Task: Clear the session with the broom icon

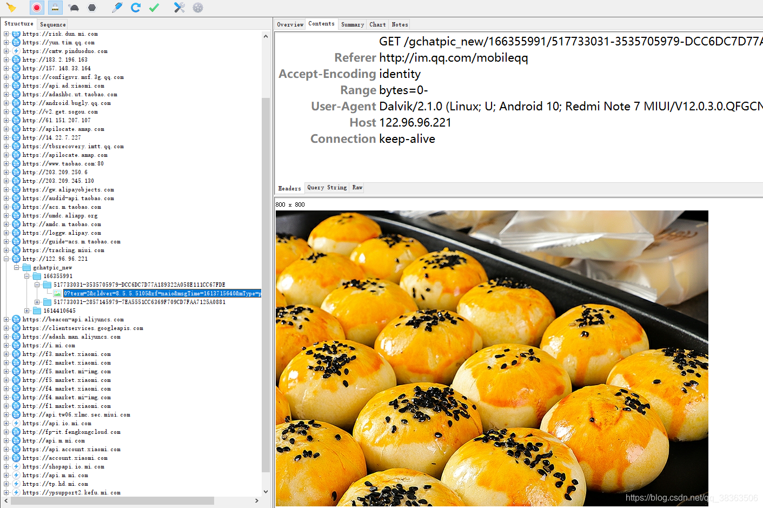Action: coord(11,8)
